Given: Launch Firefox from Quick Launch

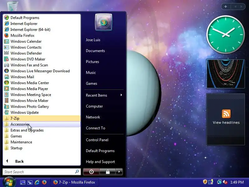Looking at the screenshot, I should (44, 182).
